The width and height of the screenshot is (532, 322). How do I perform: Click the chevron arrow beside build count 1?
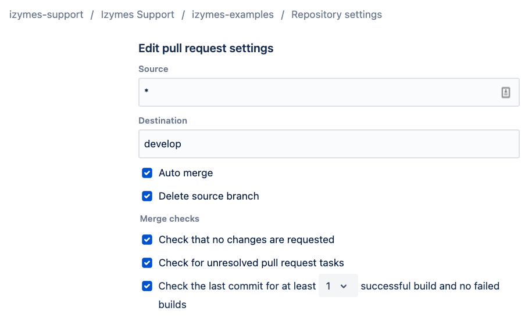pos(344,286)
